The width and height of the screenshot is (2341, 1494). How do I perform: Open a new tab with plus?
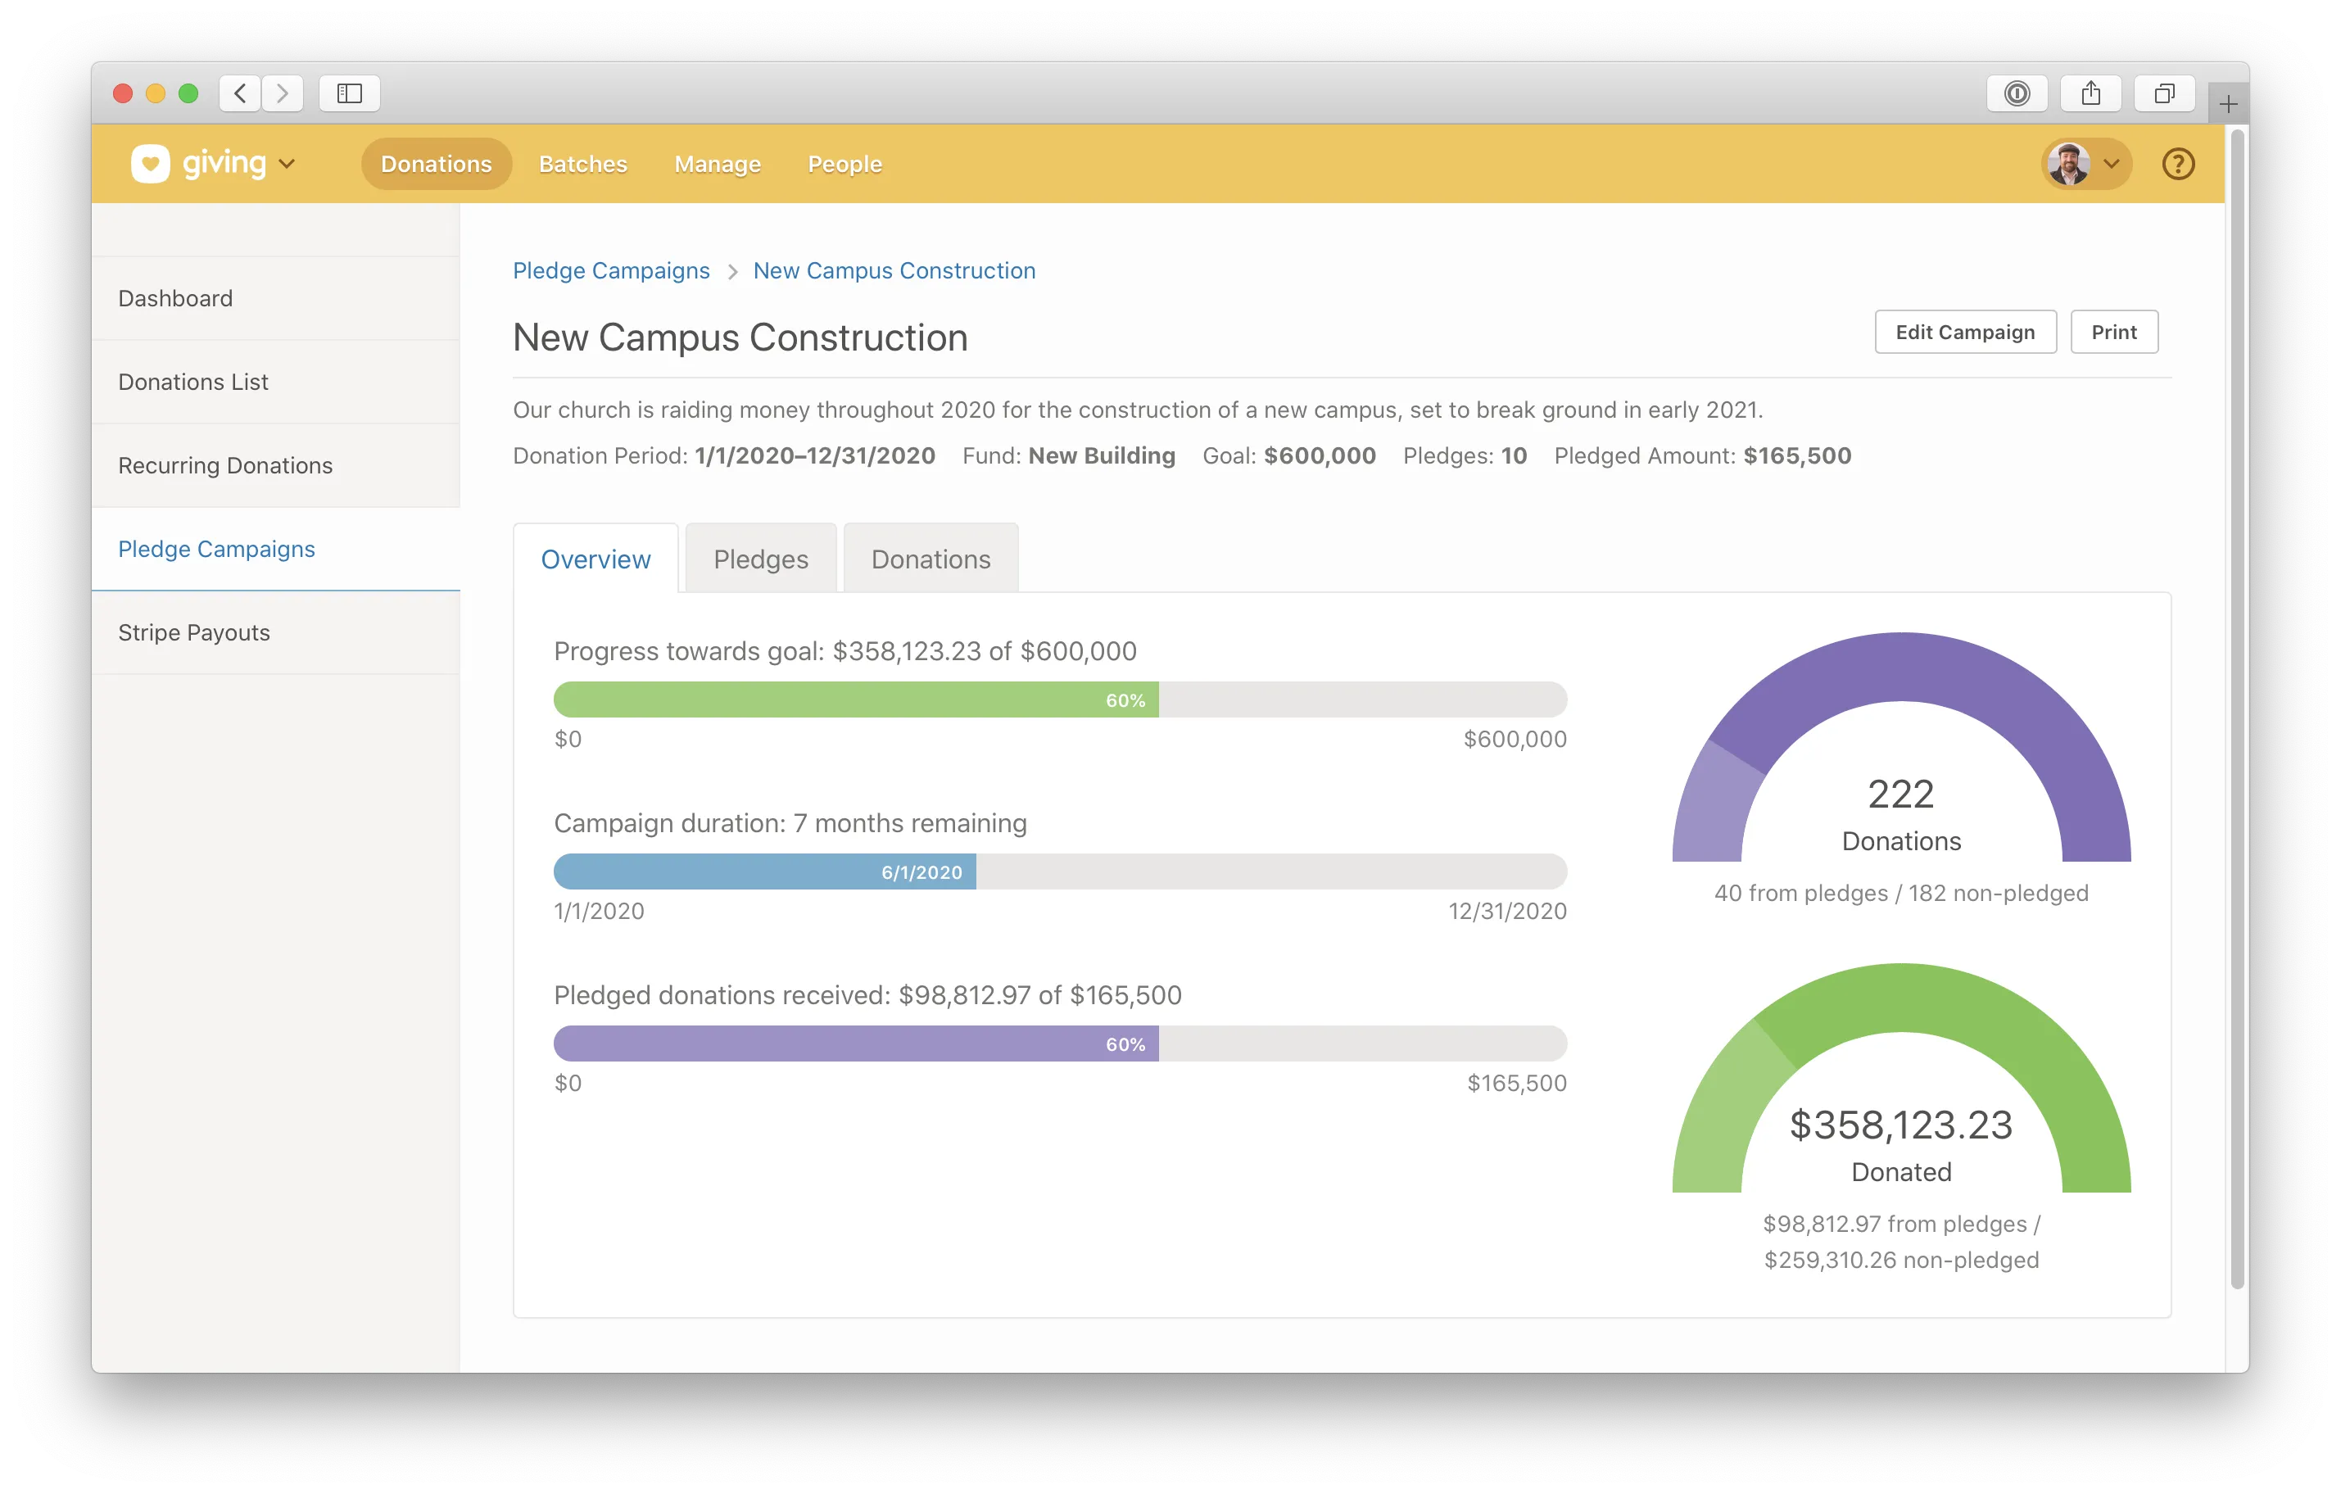click(x=2228, y=104)
